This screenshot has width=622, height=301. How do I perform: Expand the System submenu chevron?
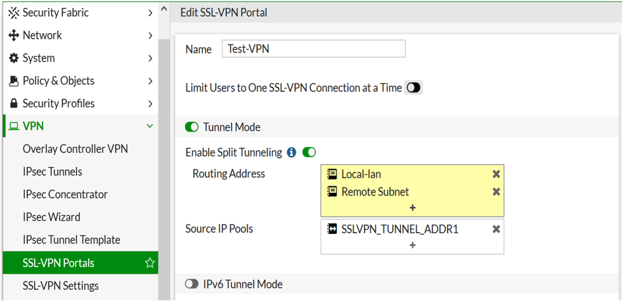click(150, 58)
